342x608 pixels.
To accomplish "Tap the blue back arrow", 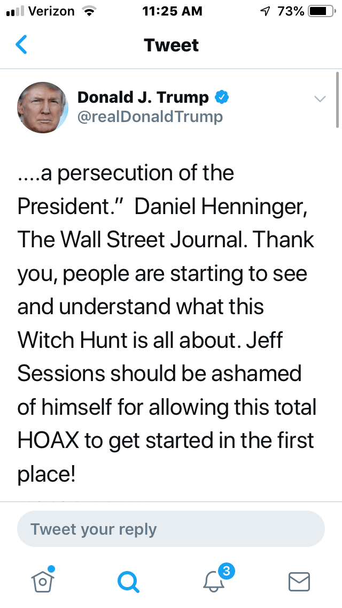I will point(21,45).
